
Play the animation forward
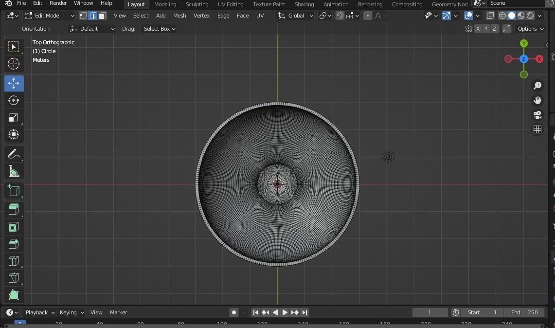[x=285, y=312]
